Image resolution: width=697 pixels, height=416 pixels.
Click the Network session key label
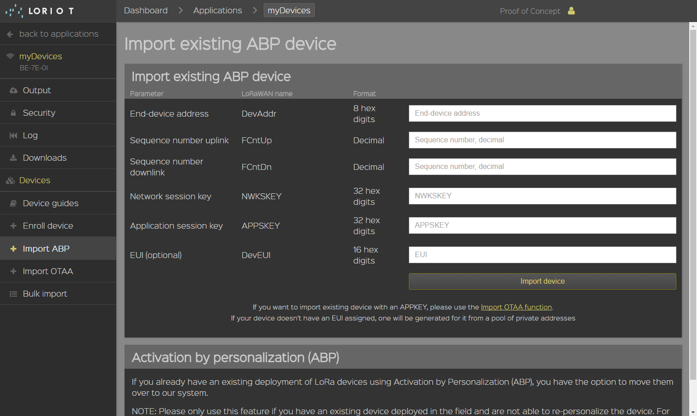click(x=170, y=197)
